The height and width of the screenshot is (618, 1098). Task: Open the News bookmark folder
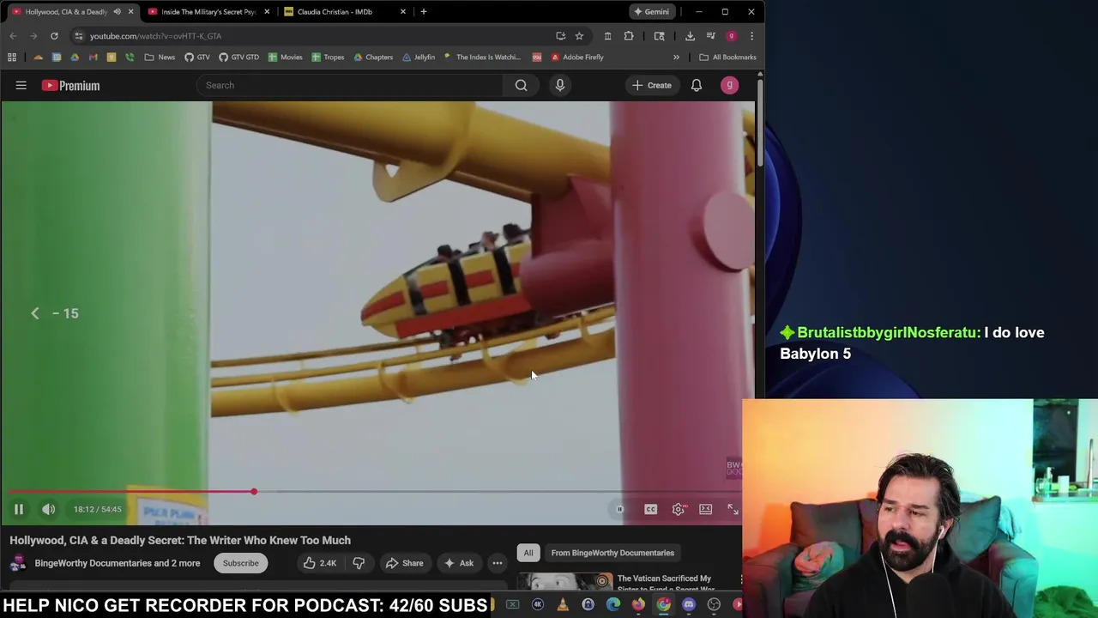tap(160, 58)
